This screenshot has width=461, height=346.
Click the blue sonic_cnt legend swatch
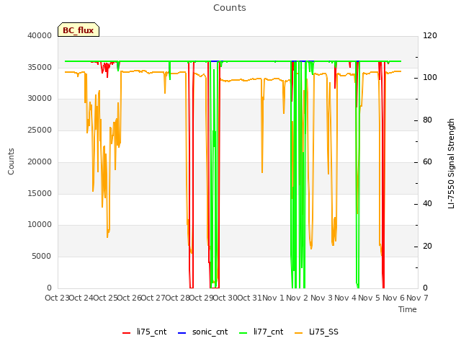182,333
